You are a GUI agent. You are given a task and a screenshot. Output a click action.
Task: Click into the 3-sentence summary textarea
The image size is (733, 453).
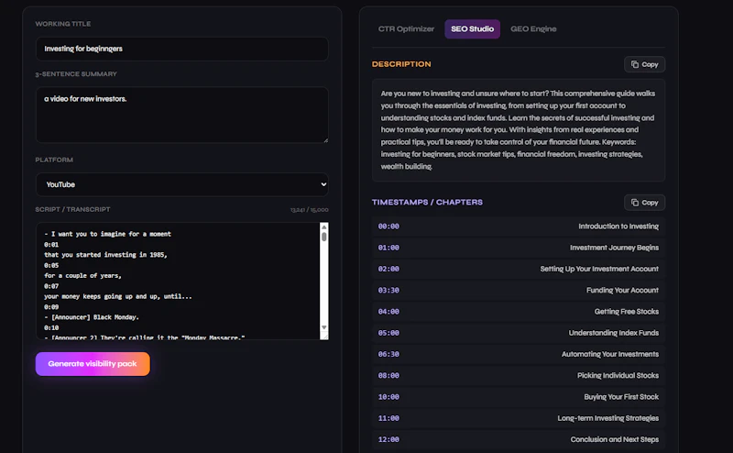point(181,115)
